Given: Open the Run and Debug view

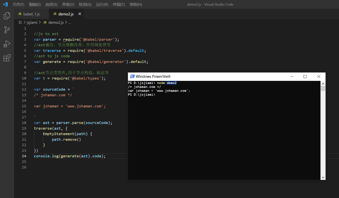Looking at the screenshot, I should [x=7, y=44].
